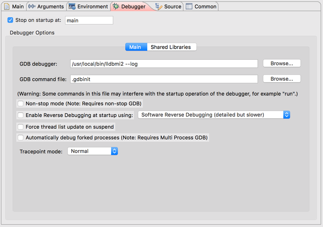Browse for the GDB command file
The image size is (323, 227).
(x=282, y=79)
